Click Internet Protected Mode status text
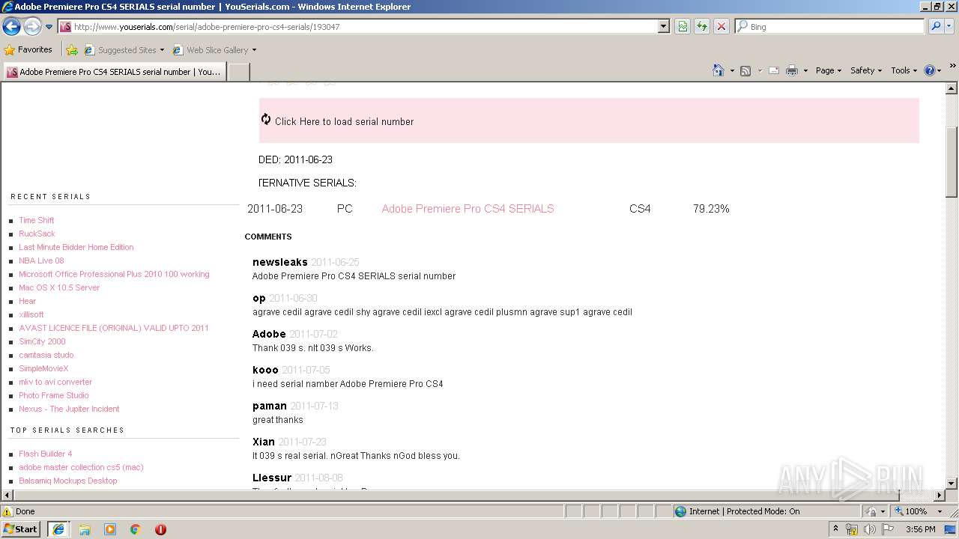Image resolution: width=959 pixels, height=539 pixels. (744, 511)
